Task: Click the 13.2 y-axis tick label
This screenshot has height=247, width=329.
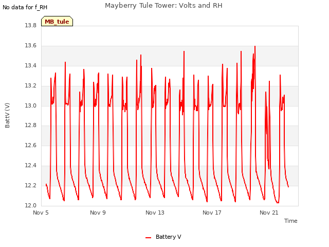Action: 31,86
